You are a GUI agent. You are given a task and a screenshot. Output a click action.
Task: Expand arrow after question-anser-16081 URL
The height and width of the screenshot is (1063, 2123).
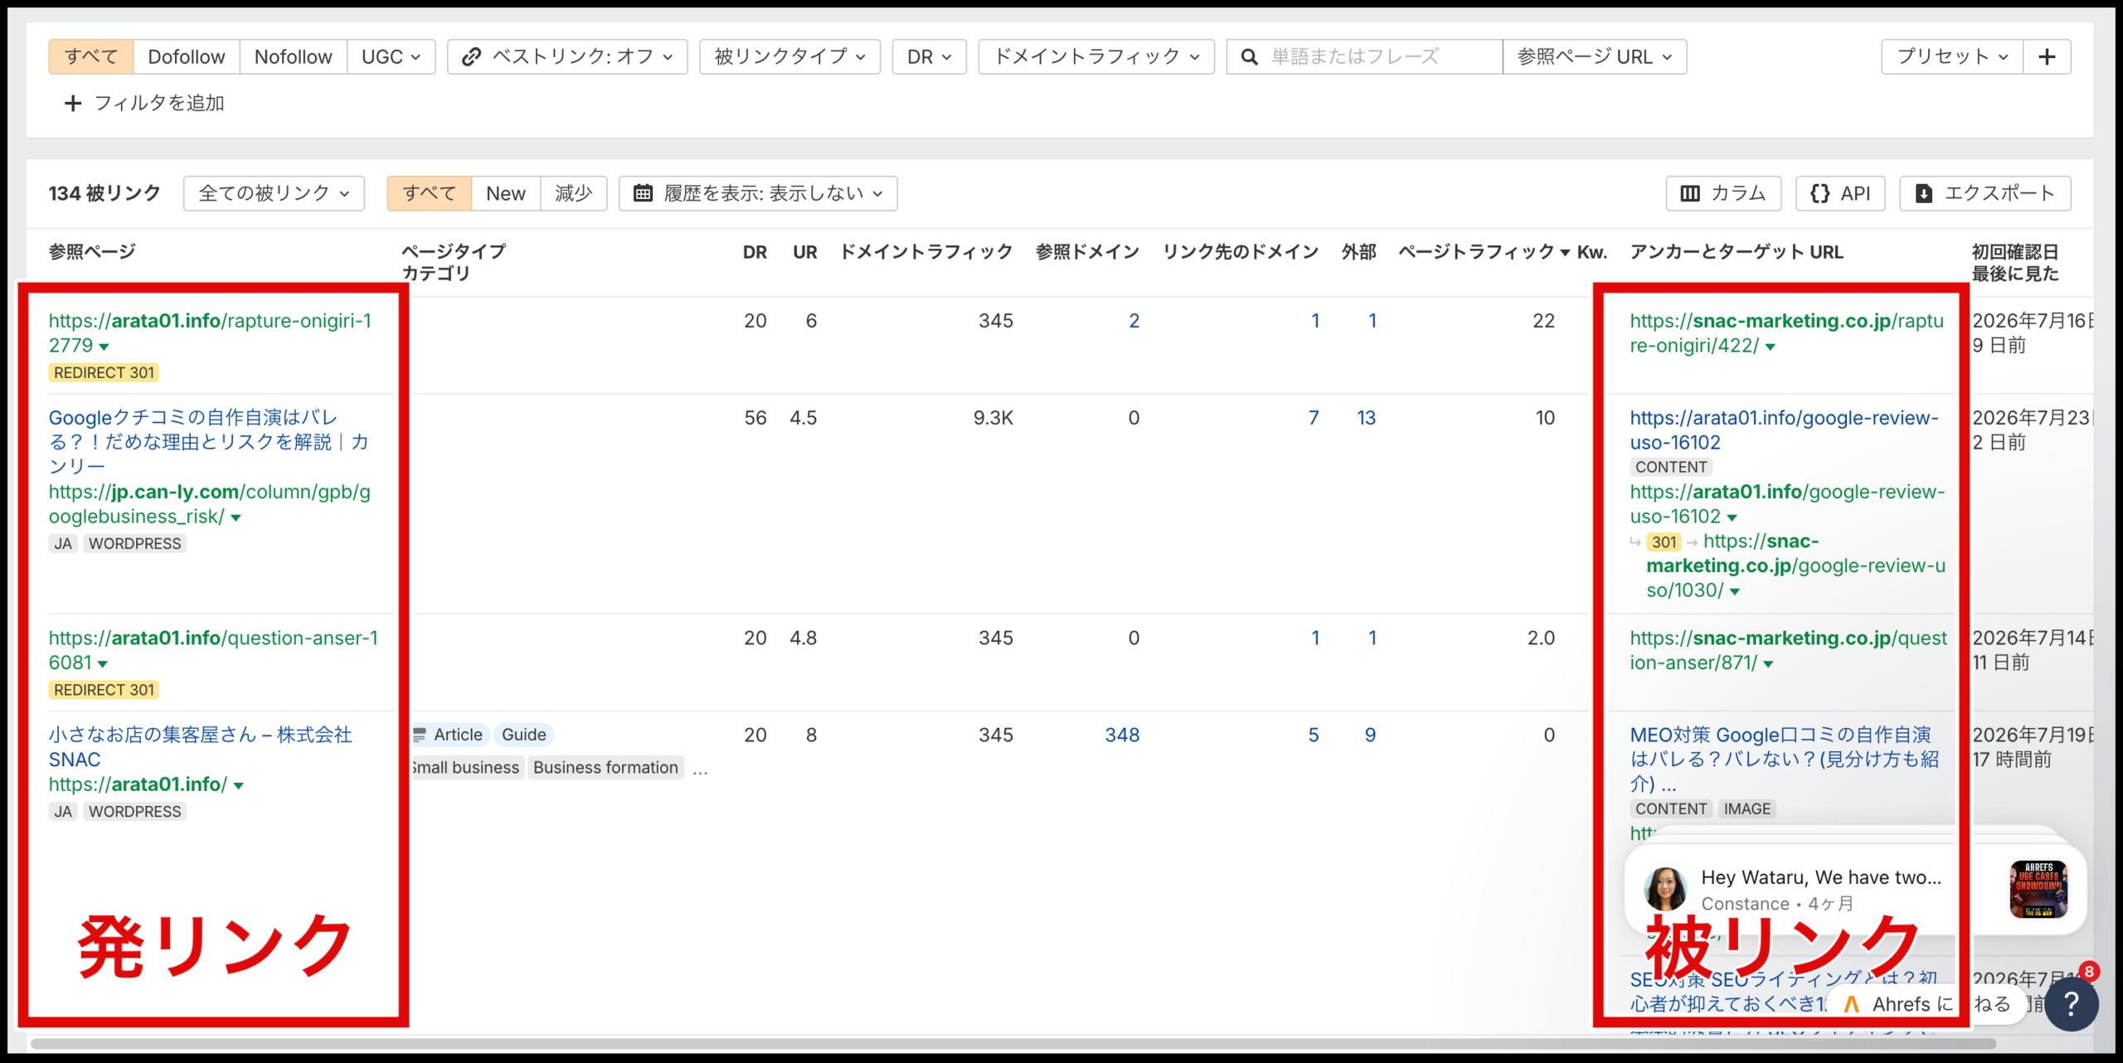(x=103, y=663)
